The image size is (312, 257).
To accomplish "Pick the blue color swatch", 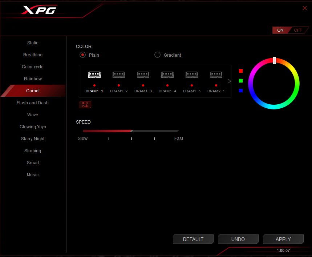I will coord(241,91).
